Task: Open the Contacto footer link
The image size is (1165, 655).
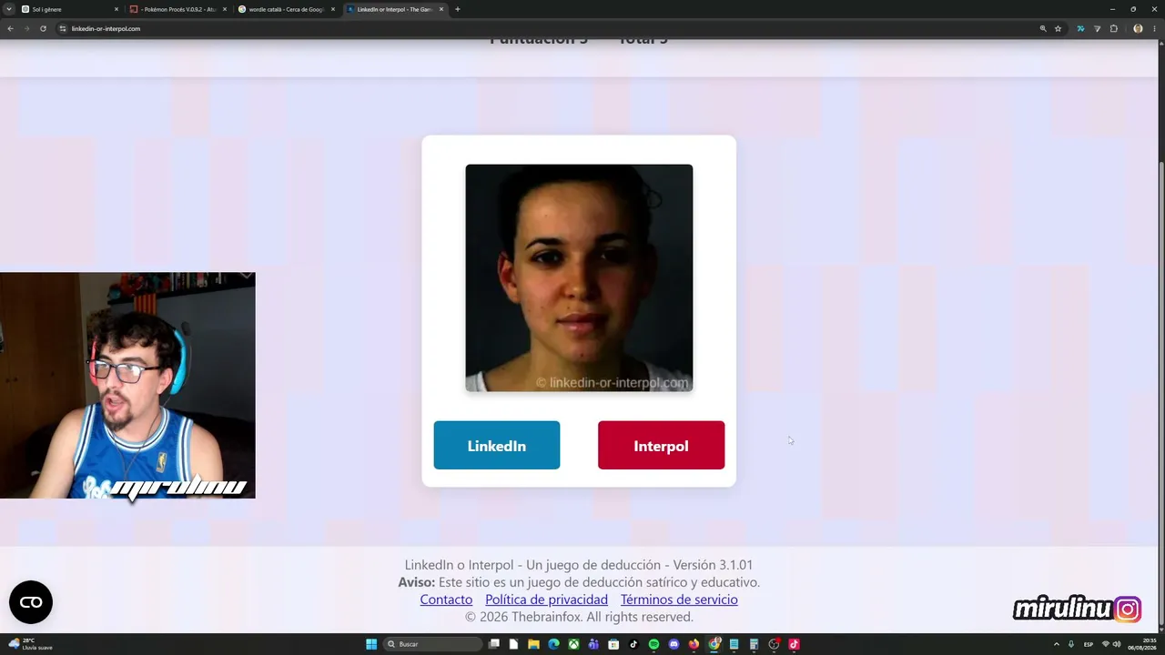Action: click(446, 600)
